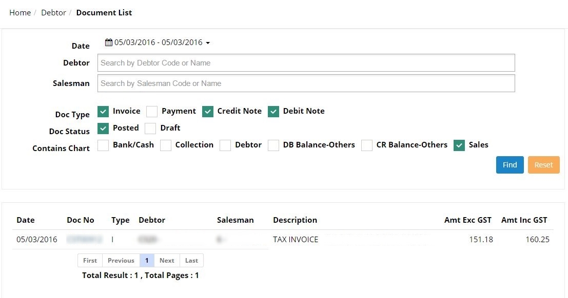568x298 pixels.
Task: Tick the Bank/Cash chart checkbox
Action: click(x=103, y=145)
